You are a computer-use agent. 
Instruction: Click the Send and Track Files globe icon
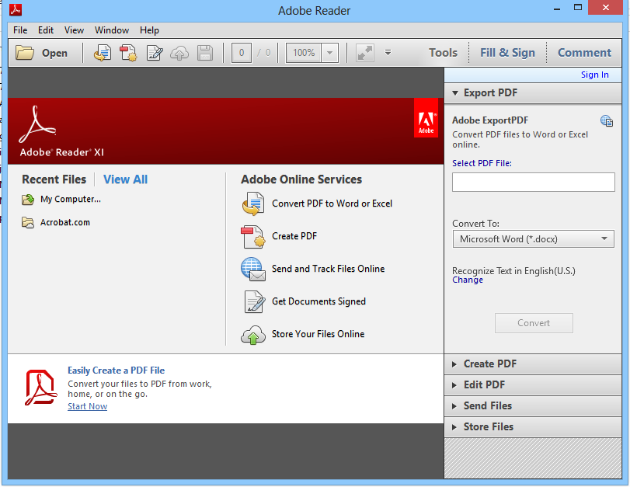(x=253, y=270)
